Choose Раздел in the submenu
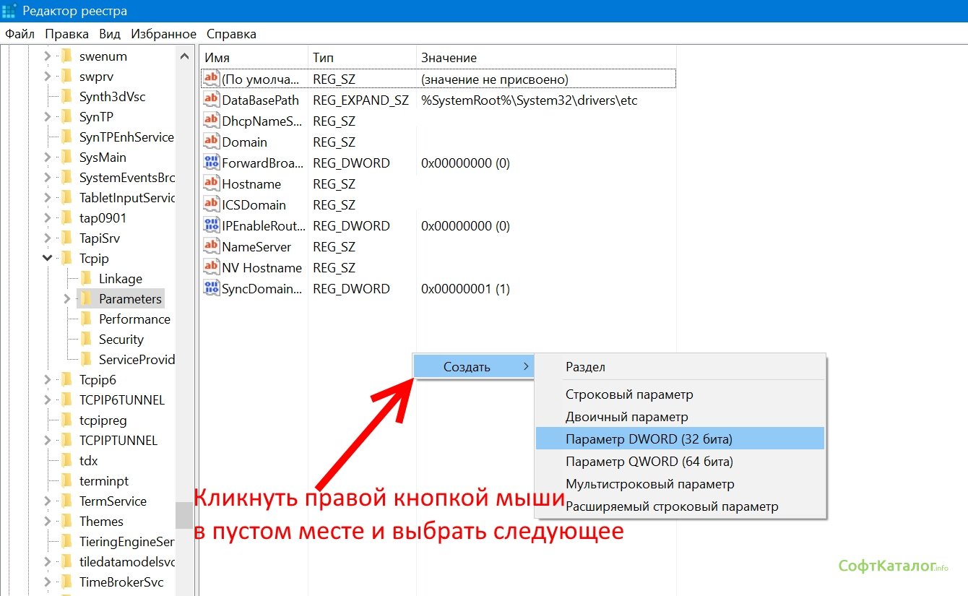The image size is (968, 596). tap(680, 367)
